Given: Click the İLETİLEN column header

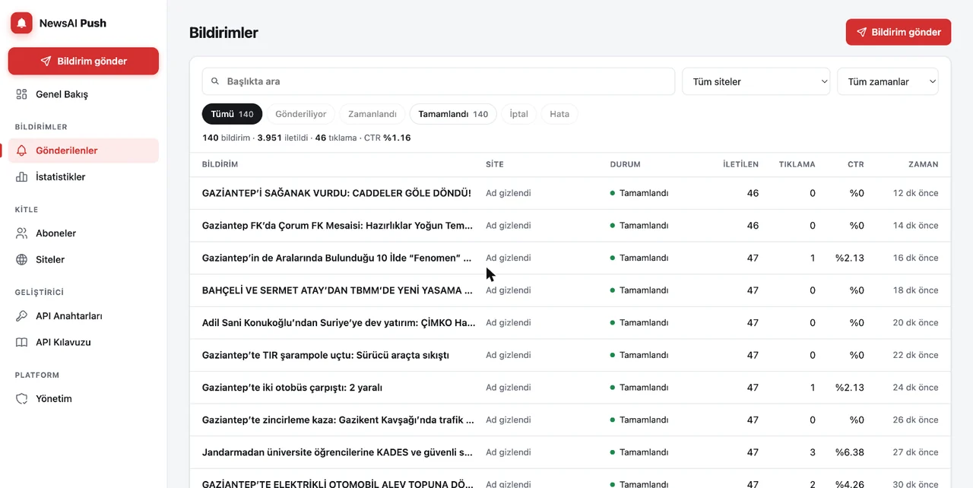Looking at the screenshot, I should 740,164.
